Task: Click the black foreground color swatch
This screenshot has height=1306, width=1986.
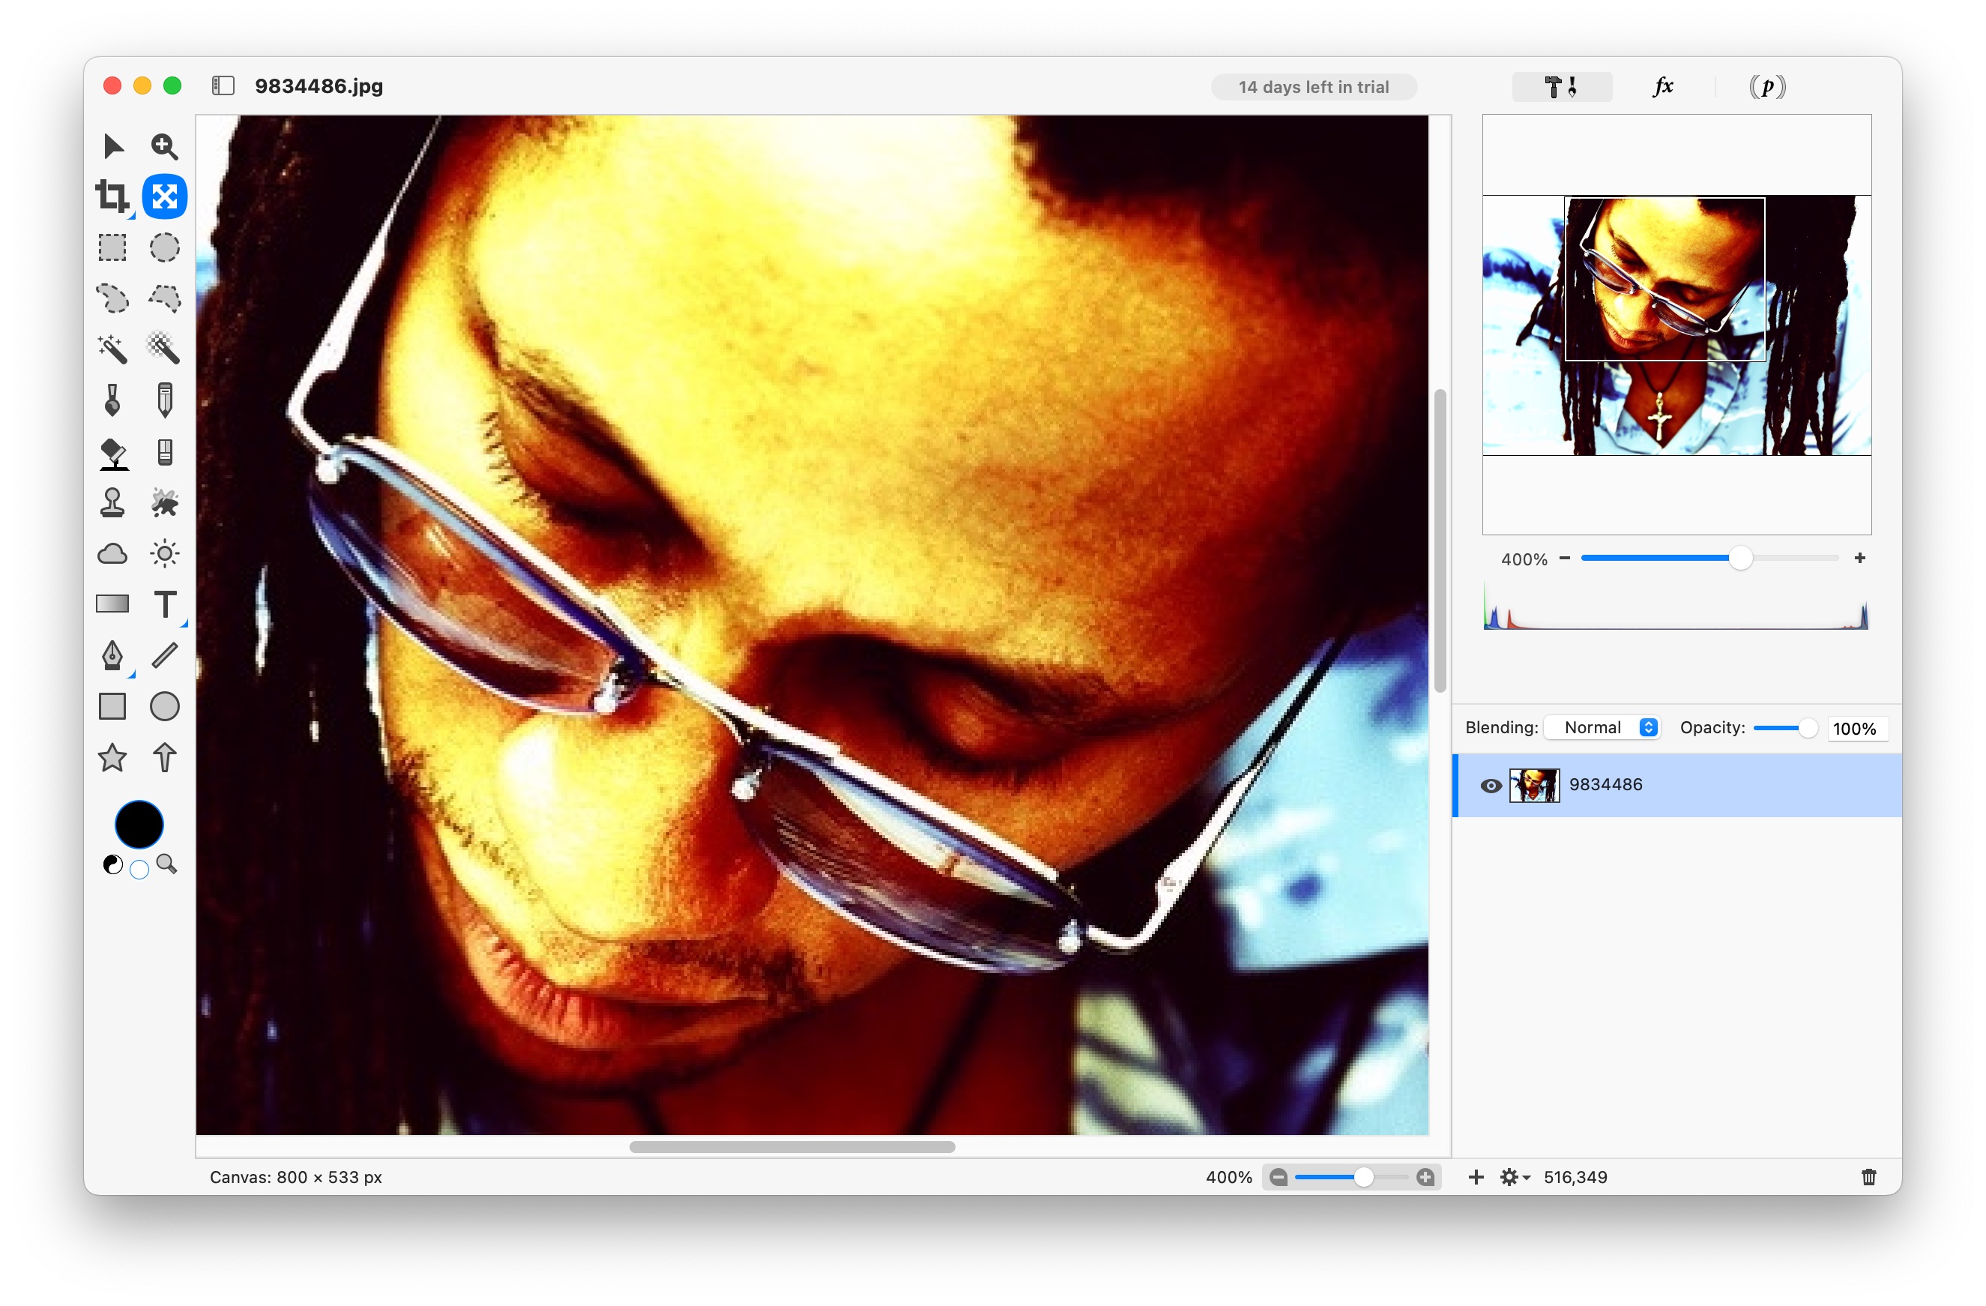Action: [x=139, y=825]
